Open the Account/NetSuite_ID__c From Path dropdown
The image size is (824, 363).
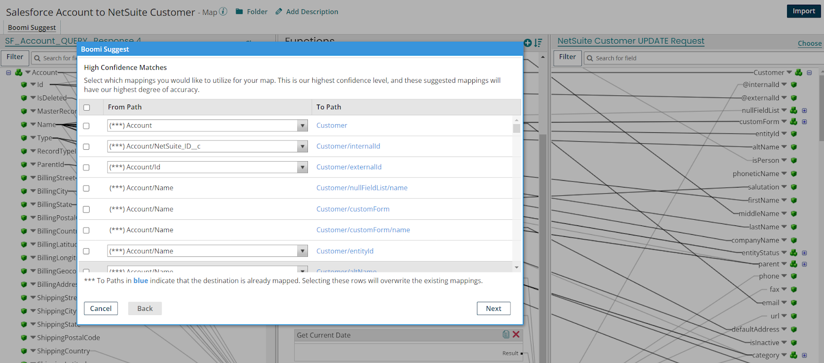coord(302,146)
